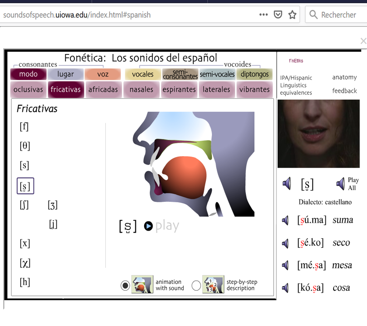Select the [x] fricative symbol
The image size is (367, 326).
(x=24, y=243)
